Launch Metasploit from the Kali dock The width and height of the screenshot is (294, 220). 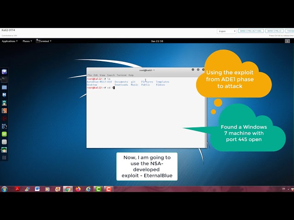(x=4, y=95)
